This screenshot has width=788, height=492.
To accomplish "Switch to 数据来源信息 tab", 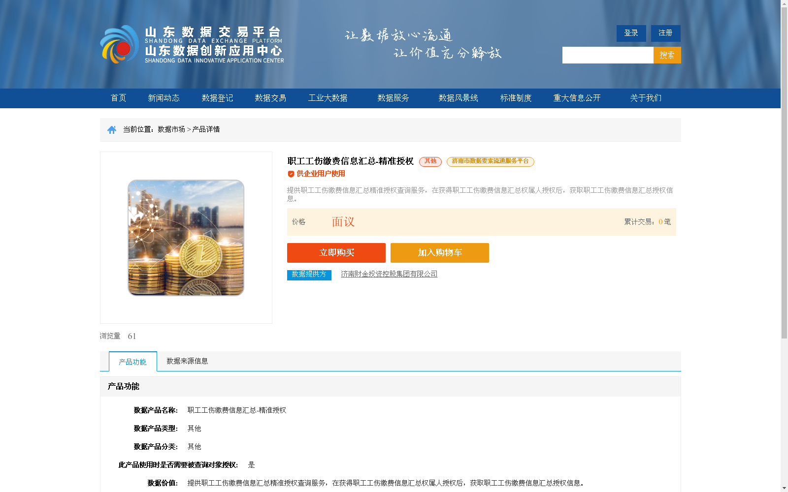I will (187, 361).
